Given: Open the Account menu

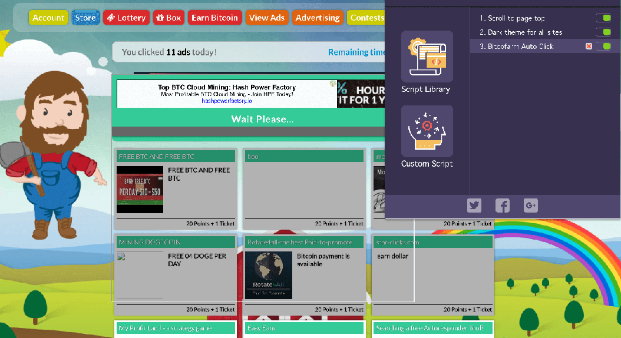Looking at the screenshot, I should tap(48, 18).
